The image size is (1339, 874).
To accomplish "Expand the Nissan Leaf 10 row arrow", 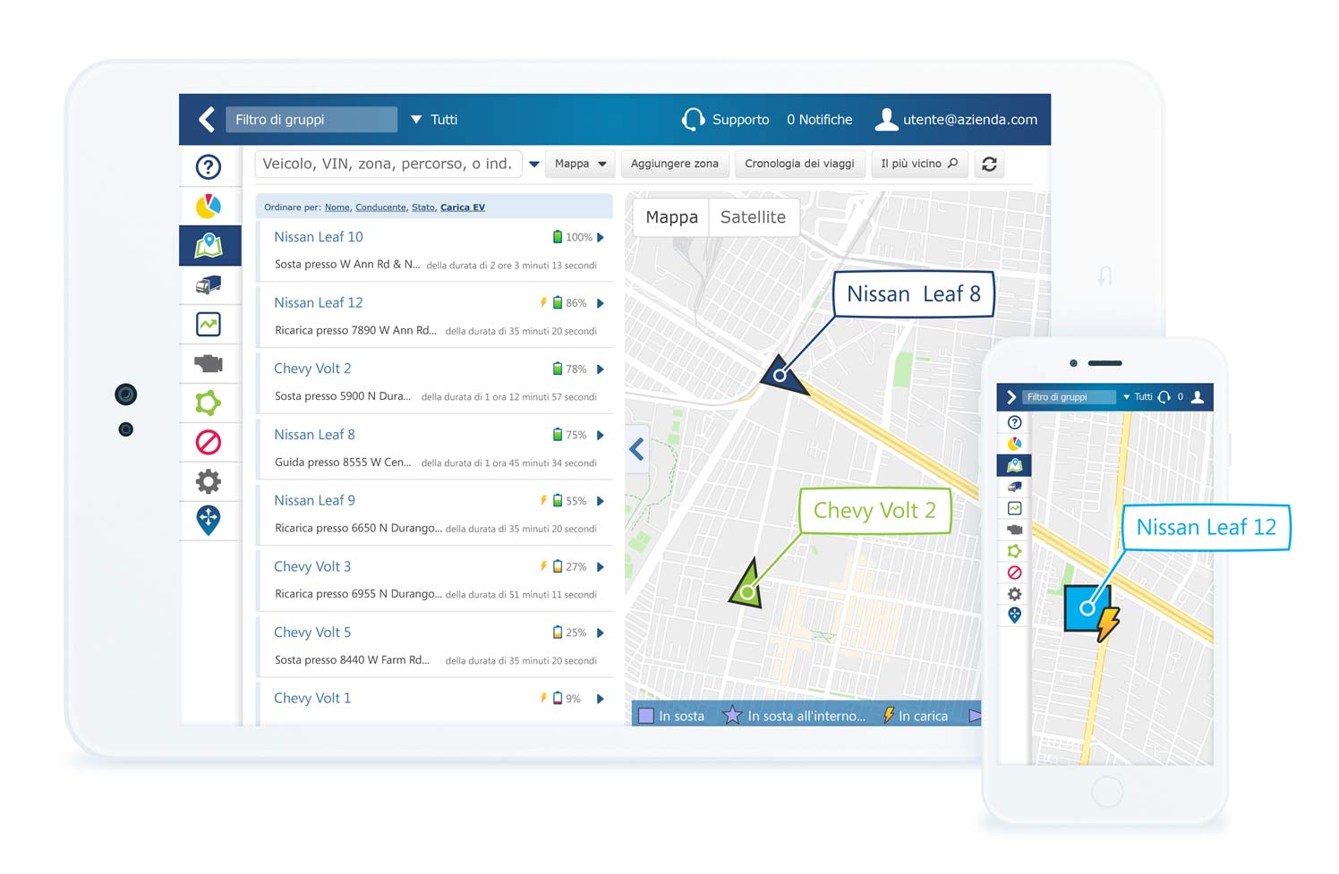I will (601, 237).
